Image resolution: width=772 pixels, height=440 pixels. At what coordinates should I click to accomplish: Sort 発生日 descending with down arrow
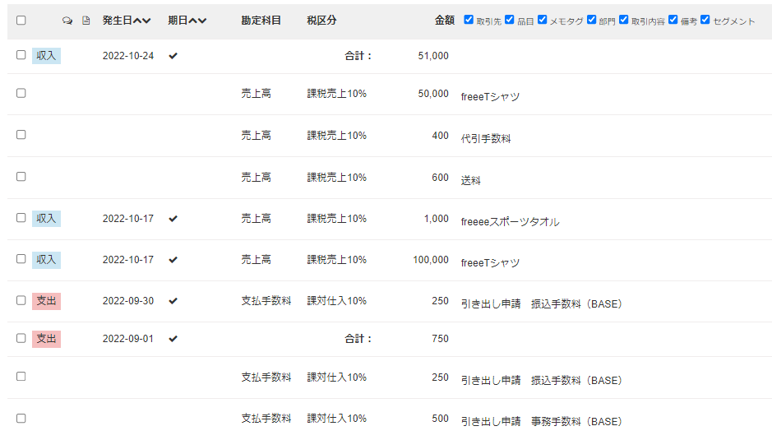click(146, 21)
